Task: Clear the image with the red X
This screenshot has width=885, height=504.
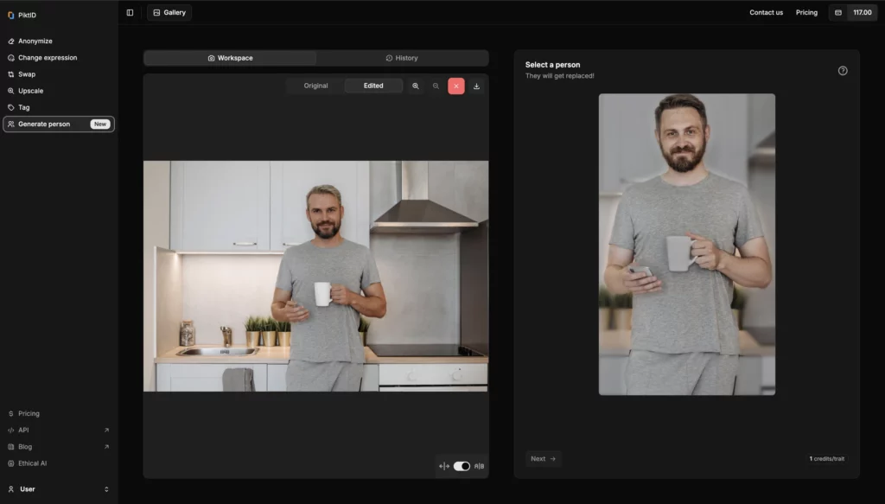Action: click(x=456, y=86)
